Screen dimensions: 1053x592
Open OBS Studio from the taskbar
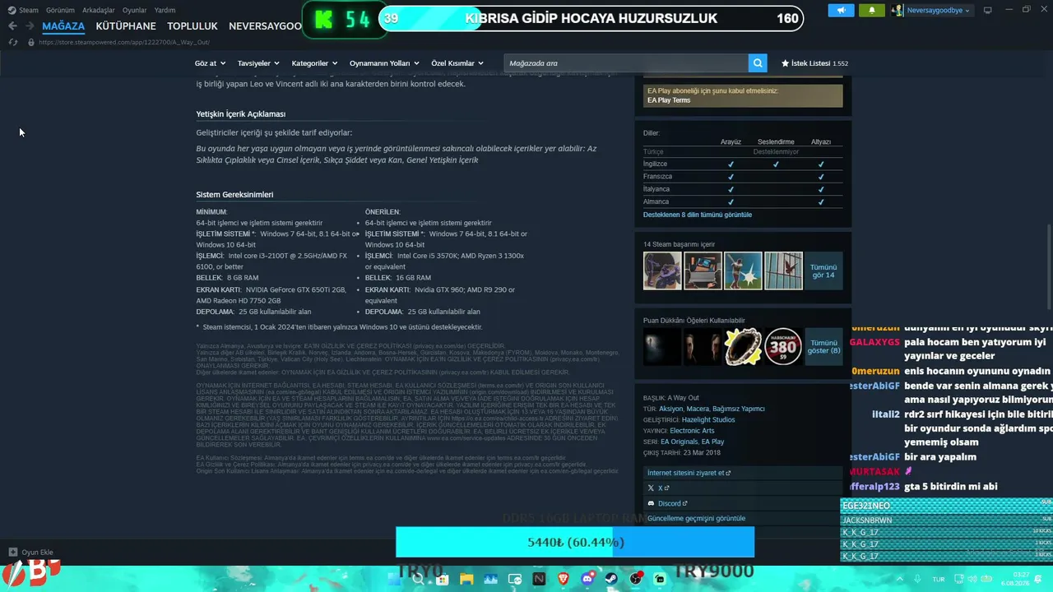tap(636, 579)
